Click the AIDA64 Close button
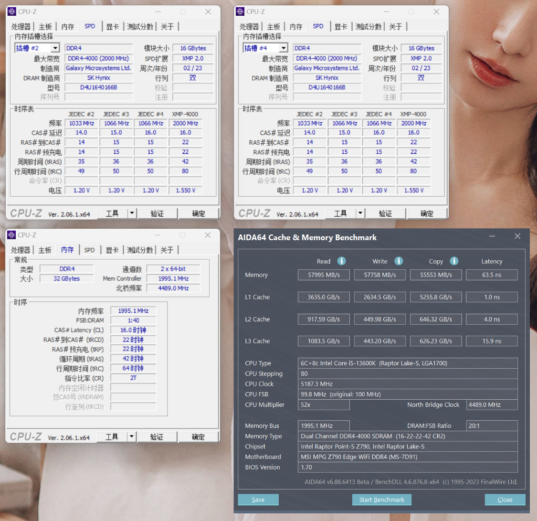 pyautogui.click(x=505, y=500)
